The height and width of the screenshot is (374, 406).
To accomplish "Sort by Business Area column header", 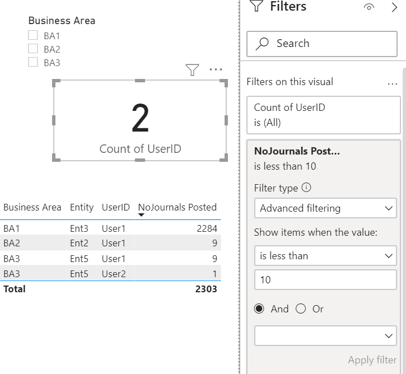I will pos(32,207).
